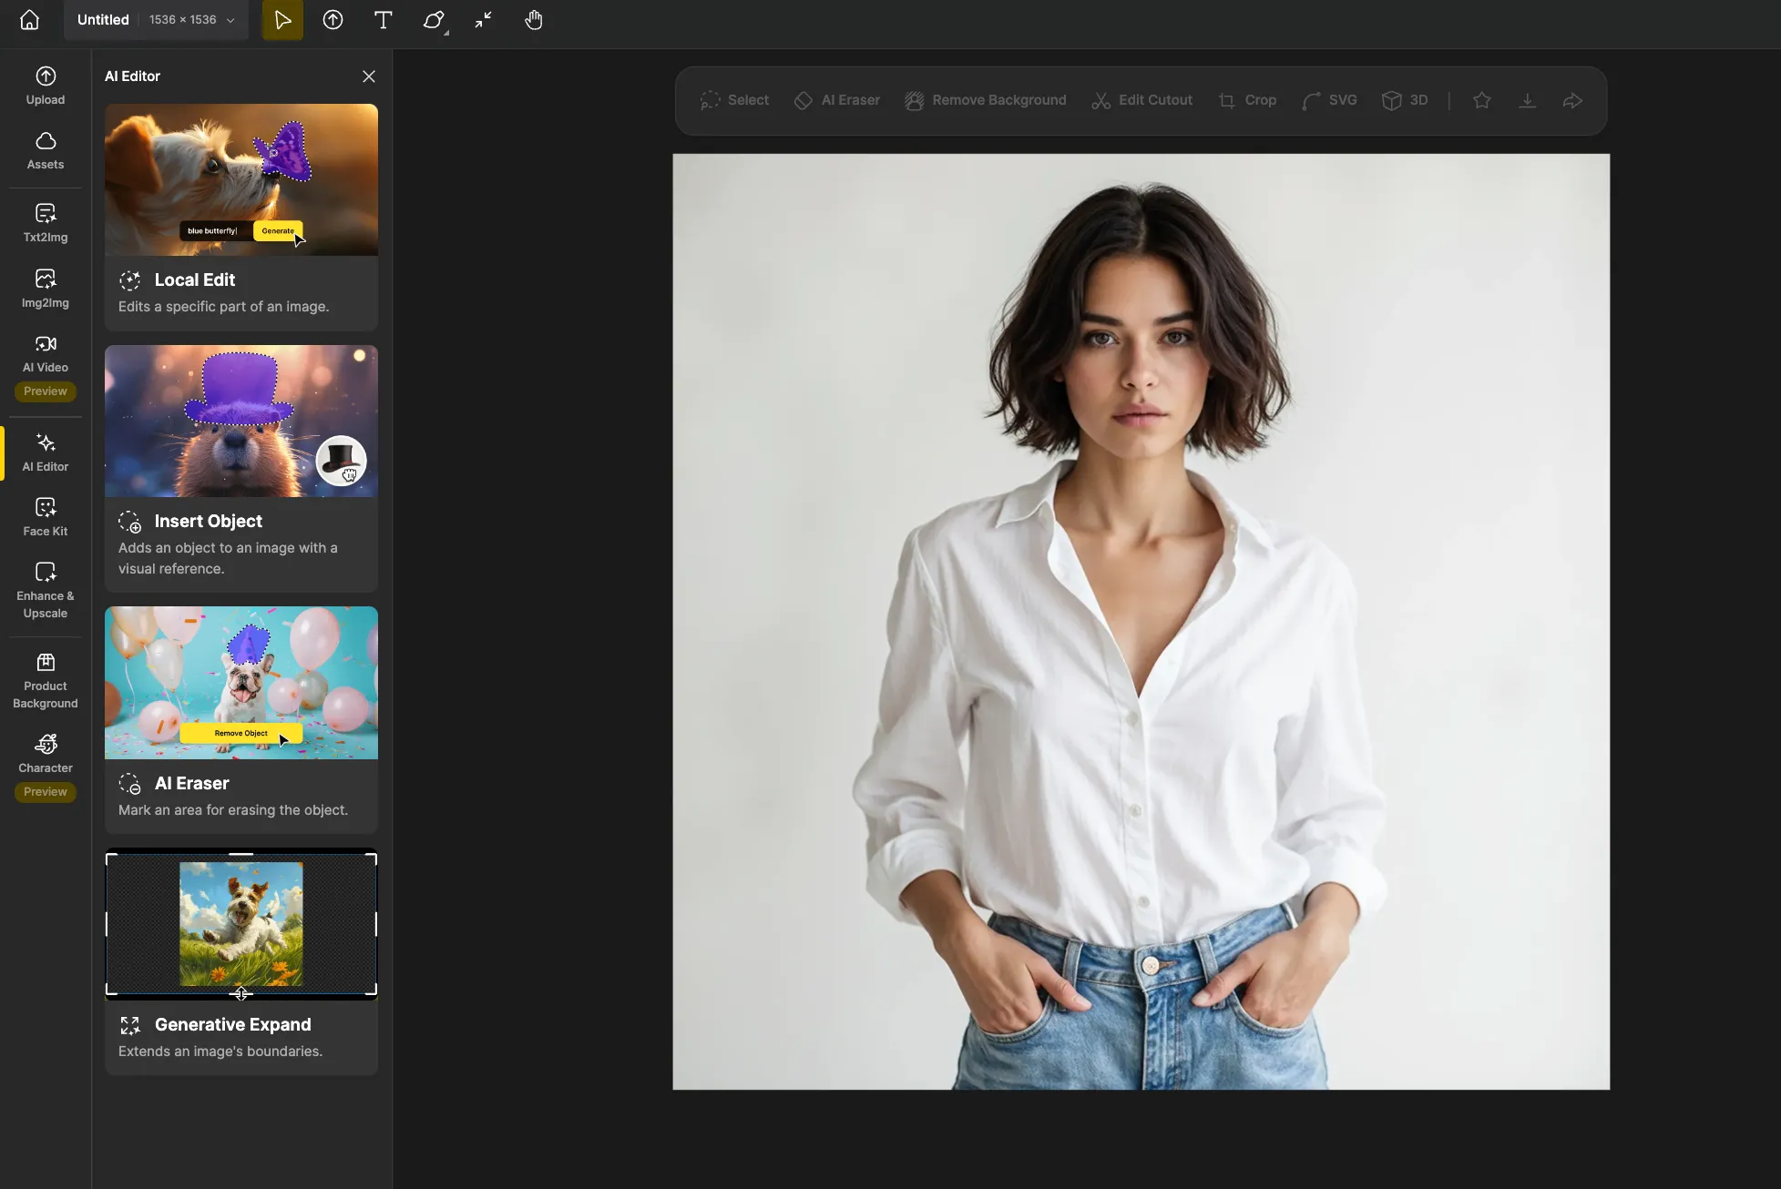Click the Insert Object preview thumbnail
Image resolution: width=1781 pixels, height=1189 pixels.
pos(241,421)
